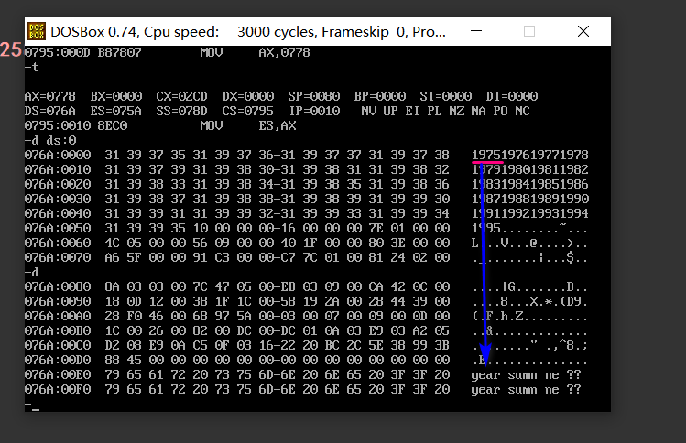The image size is (686, 443).
Task: Click the address 076A:0040
Action: point(58,213)
